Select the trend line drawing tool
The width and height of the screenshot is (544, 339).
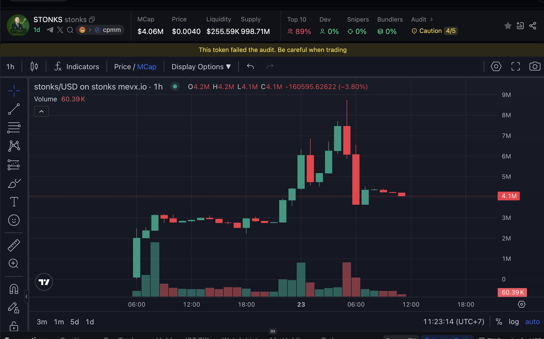pyautogui.click(x=14, y=109)
